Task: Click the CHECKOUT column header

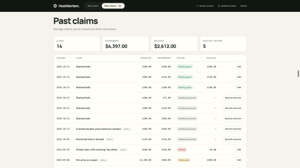Action: click(x=61, y=58)
